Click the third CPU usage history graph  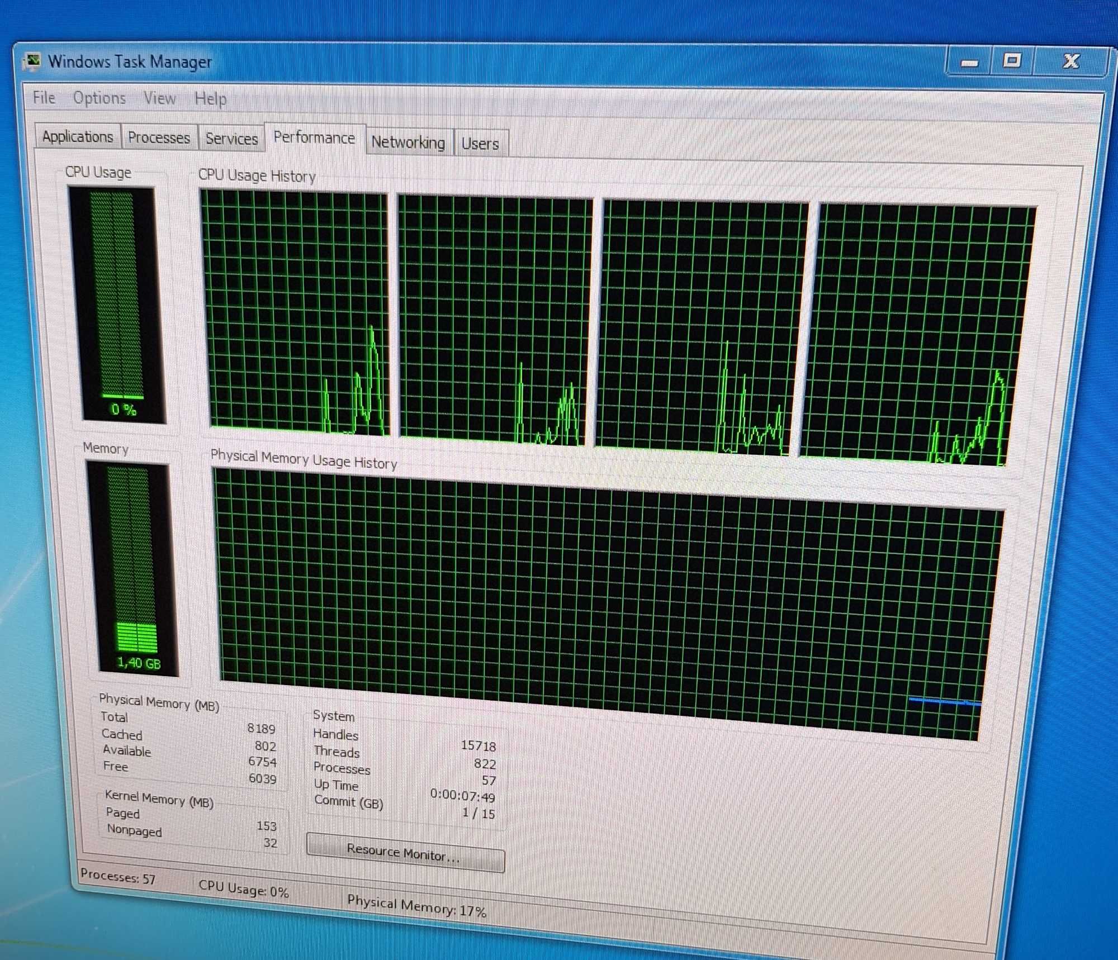click(x=702, y=327)
